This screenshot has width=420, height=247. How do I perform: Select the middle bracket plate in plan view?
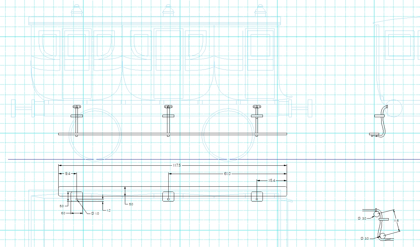(168, 197)
